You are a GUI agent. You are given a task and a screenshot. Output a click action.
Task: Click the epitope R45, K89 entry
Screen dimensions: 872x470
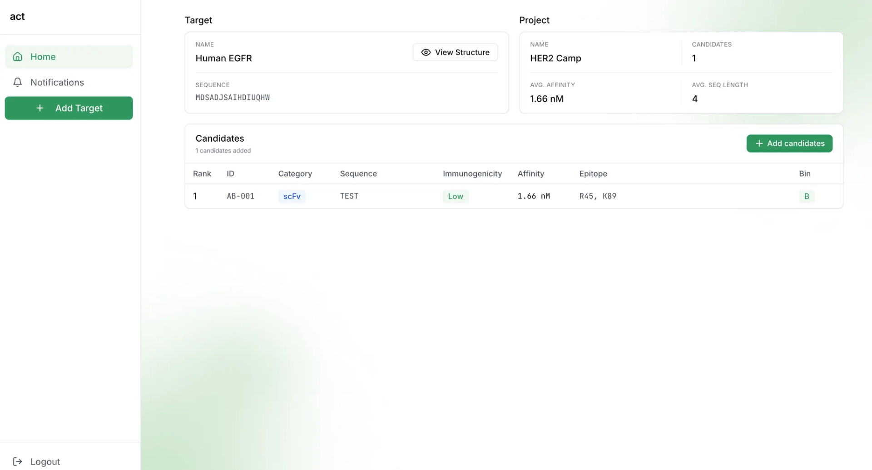click(x=598, y=196)
